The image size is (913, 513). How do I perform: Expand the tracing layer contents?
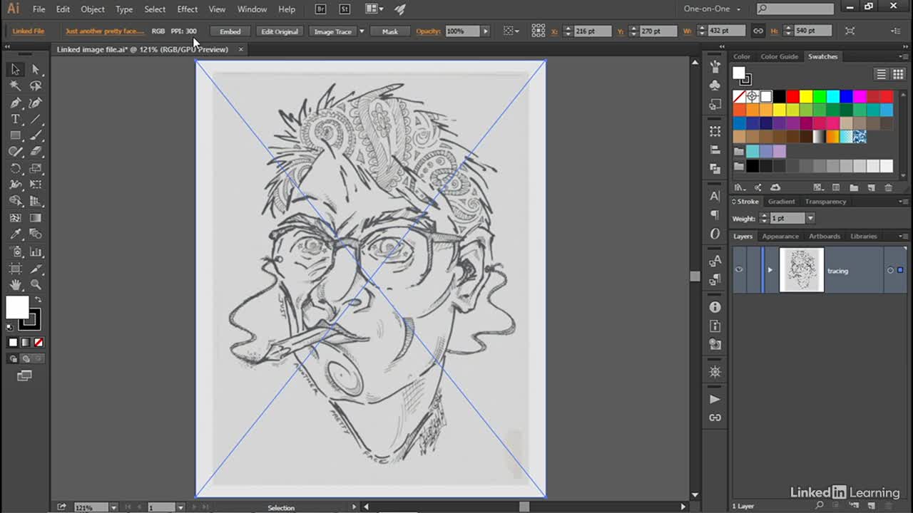coord(770,270)
